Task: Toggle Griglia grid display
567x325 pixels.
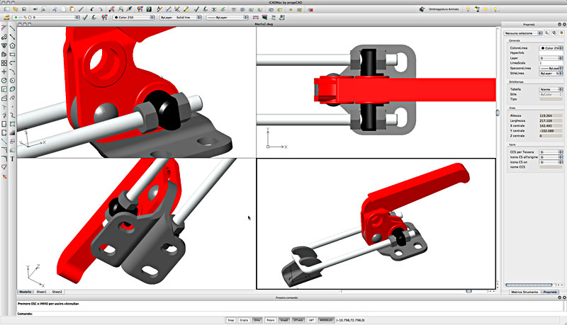Action: point(244,320)
